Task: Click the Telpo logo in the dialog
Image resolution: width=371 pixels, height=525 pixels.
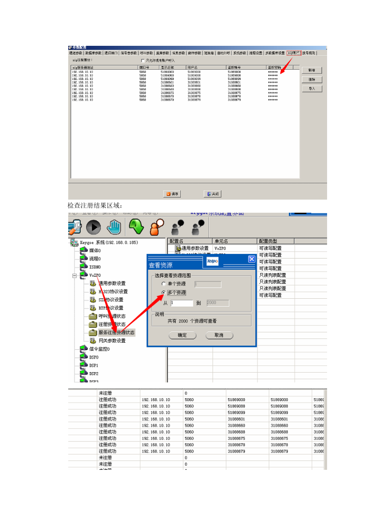Action: pos(213,261)
